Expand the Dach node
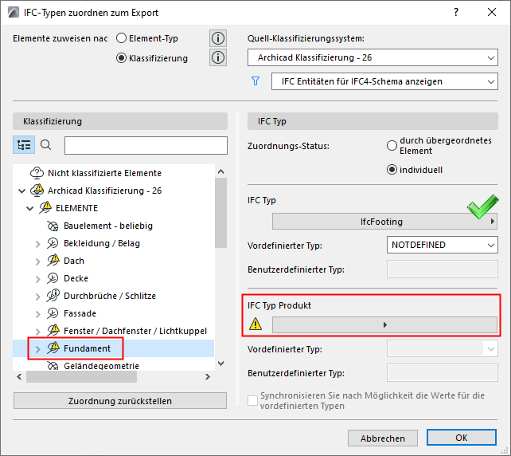 (x=37, y=261)
